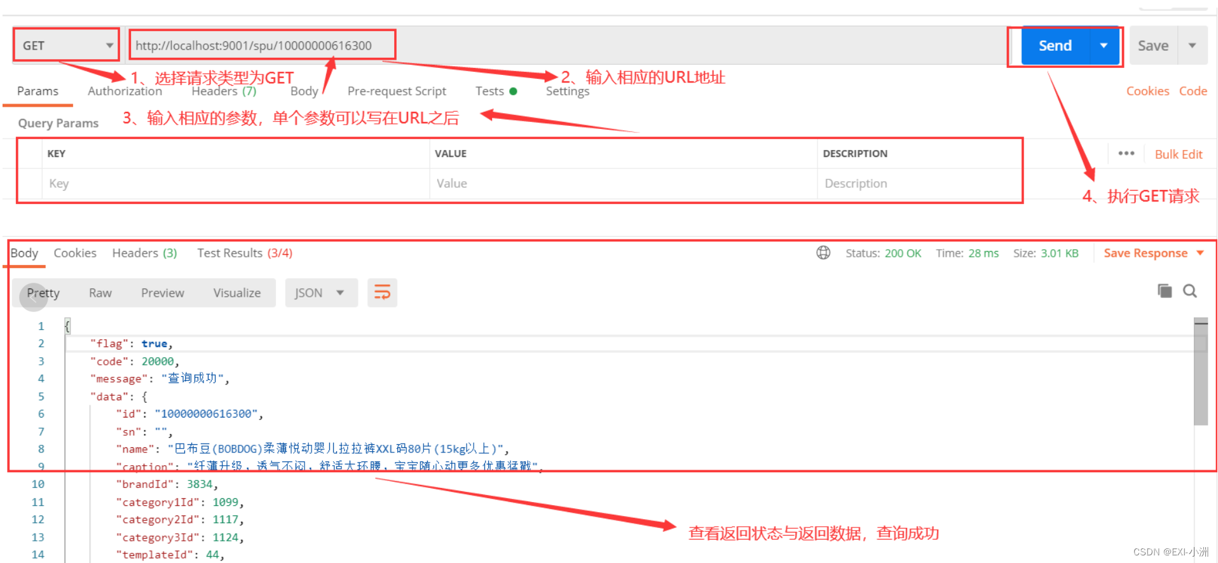This screenshot has height=563, width=1218.
Task: Click the "sn": "" line
Action: click(144, 432)
